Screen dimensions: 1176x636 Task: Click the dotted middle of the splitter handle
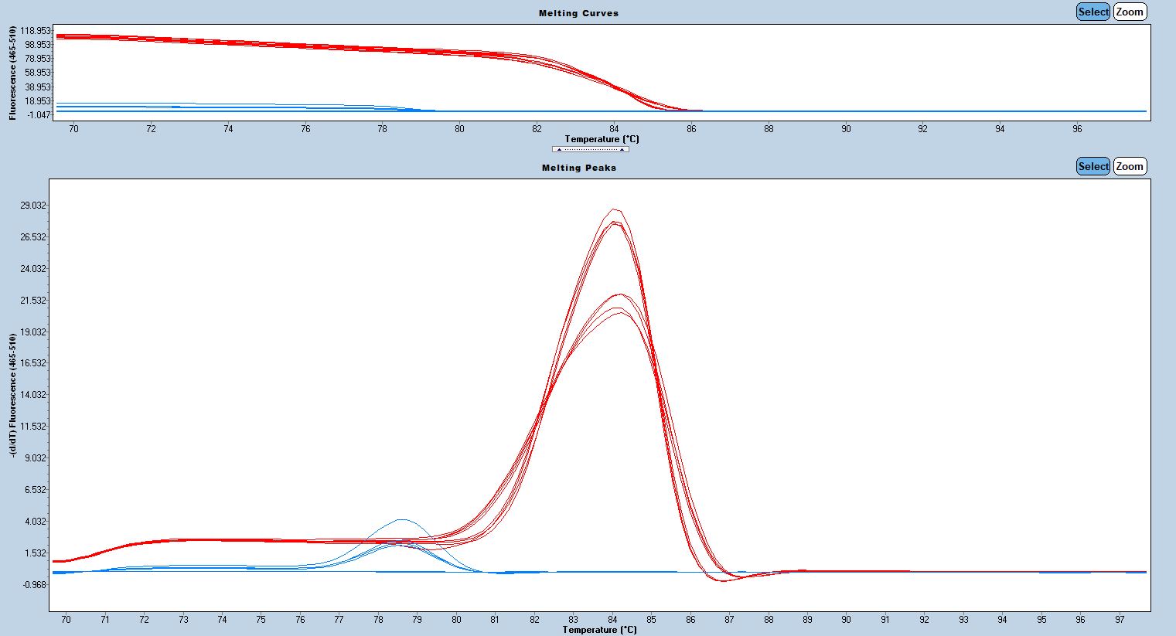590,149
